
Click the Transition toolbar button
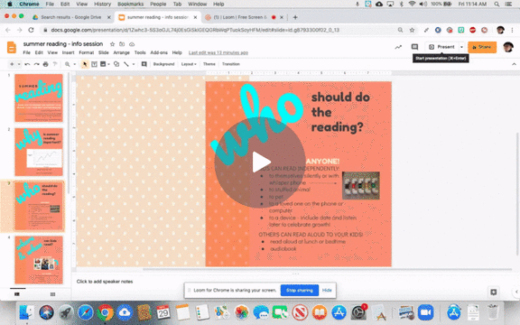pyautogui.click(x=231, y=64)
